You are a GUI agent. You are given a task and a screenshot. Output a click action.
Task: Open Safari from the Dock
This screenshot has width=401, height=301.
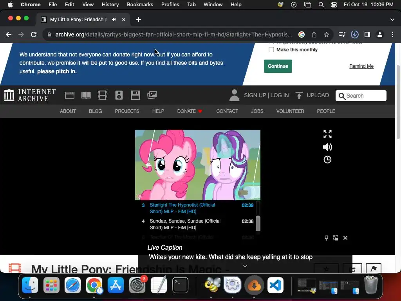coord(72,285)
